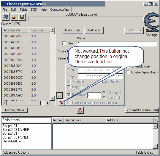The width and height of the screenshot is (160, 156).
Task: Click the Address column header in results
Action: click(15, 30)
